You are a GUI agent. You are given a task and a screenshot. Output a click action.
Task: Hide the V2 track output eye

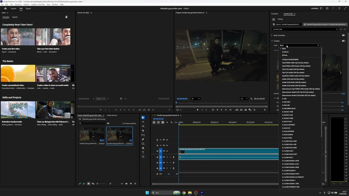[167, 145]
